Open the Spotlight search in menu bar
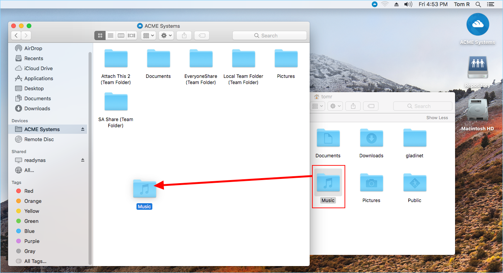The height and width of the screenshot is (273, 503). (478, 4)
